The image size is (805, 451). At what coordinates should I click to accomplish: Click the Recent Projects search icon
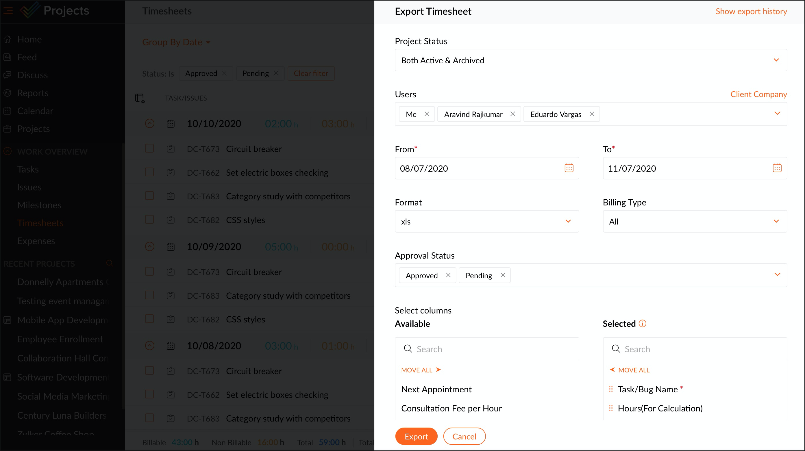point(109,263)
